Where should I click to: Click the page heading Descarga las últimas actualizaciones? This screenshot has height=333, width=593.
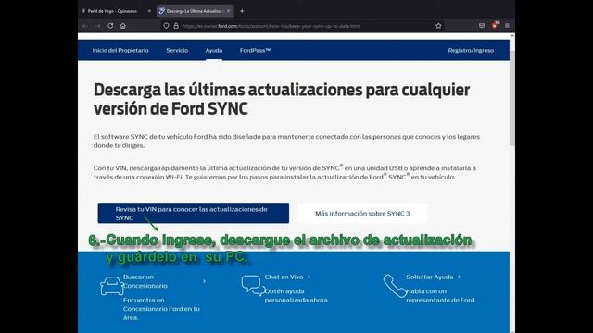[x=282, y=99]
